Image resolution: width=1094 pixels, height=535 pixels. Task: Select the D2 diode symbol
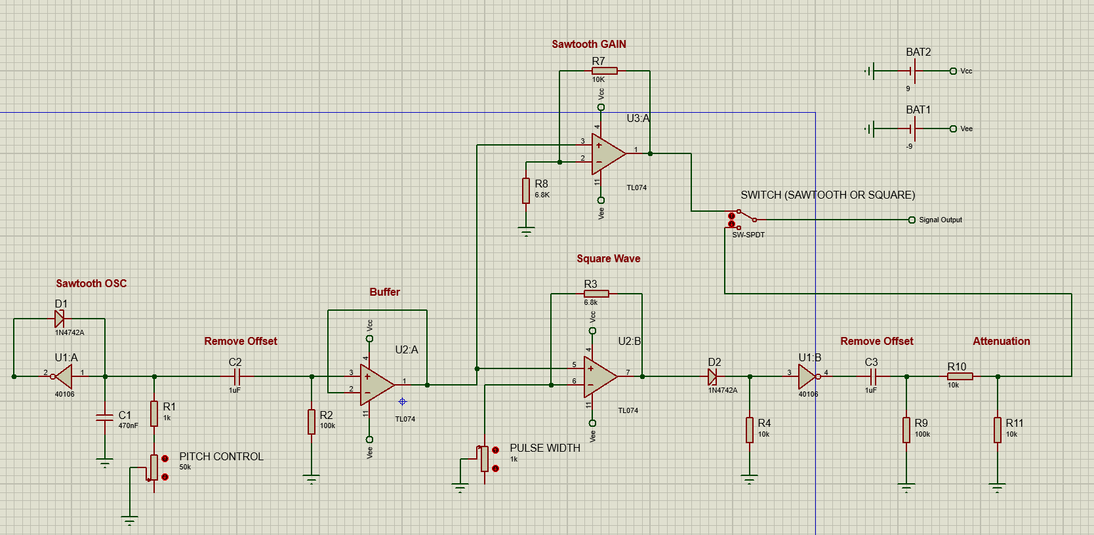pos(712,376)
